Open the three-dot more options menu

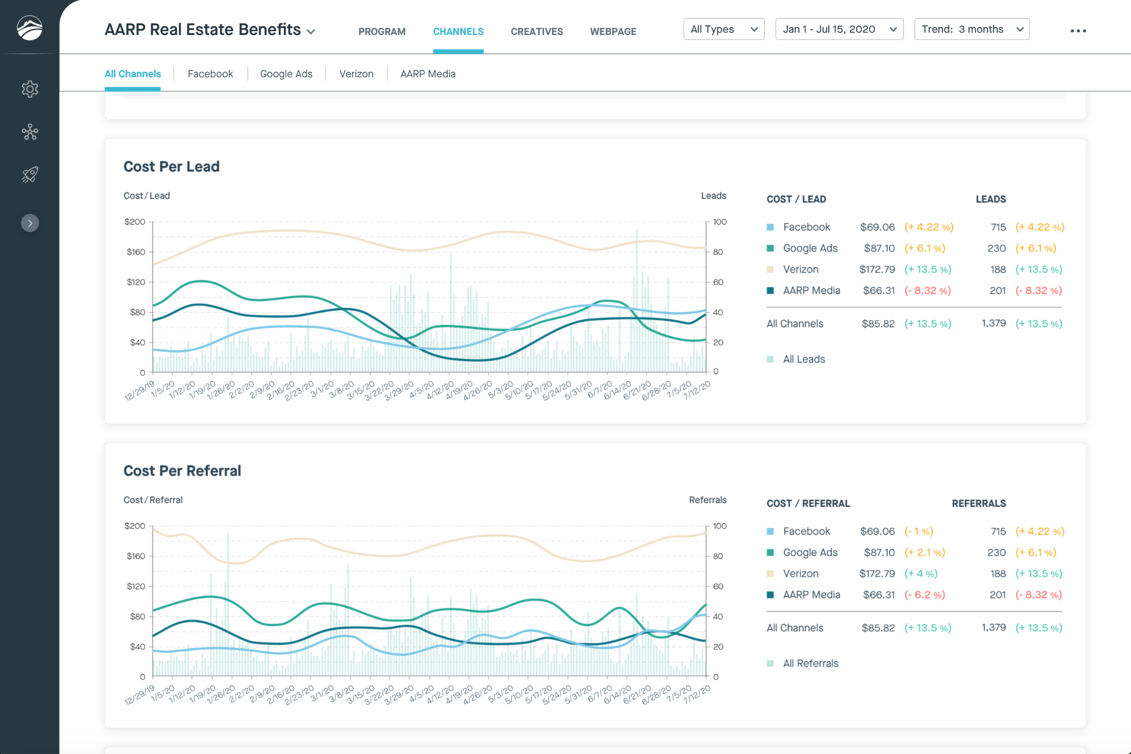pos(1078,31)
